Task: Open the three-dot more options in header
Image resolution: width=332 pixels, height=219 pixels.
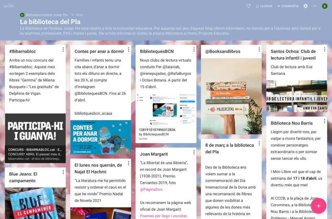Action: [x=315, y=6]
